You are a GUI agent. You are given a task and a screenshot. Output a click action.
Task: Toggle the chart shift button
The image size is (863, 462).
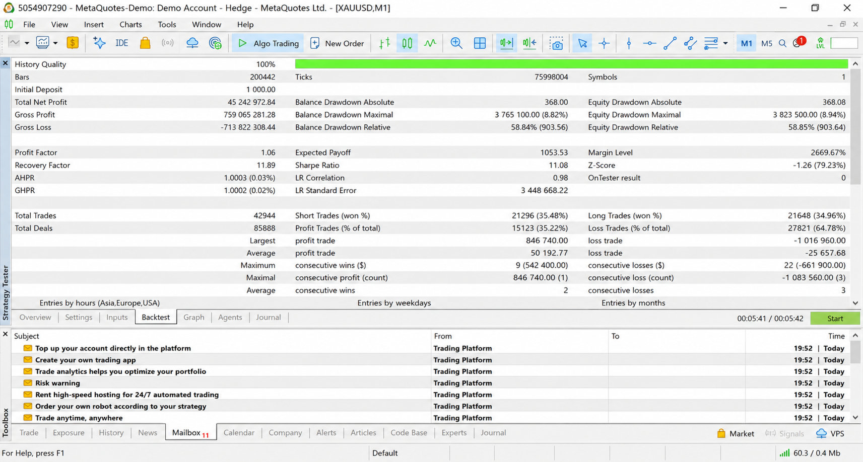click(529, 43)
